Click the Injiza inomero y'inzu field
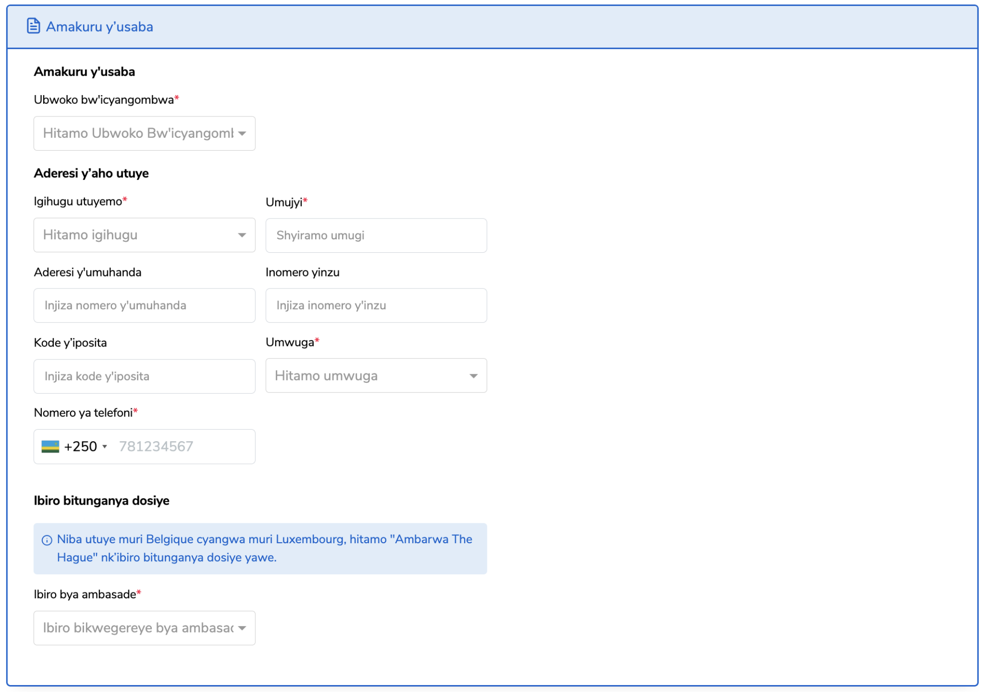 (375, 306)
